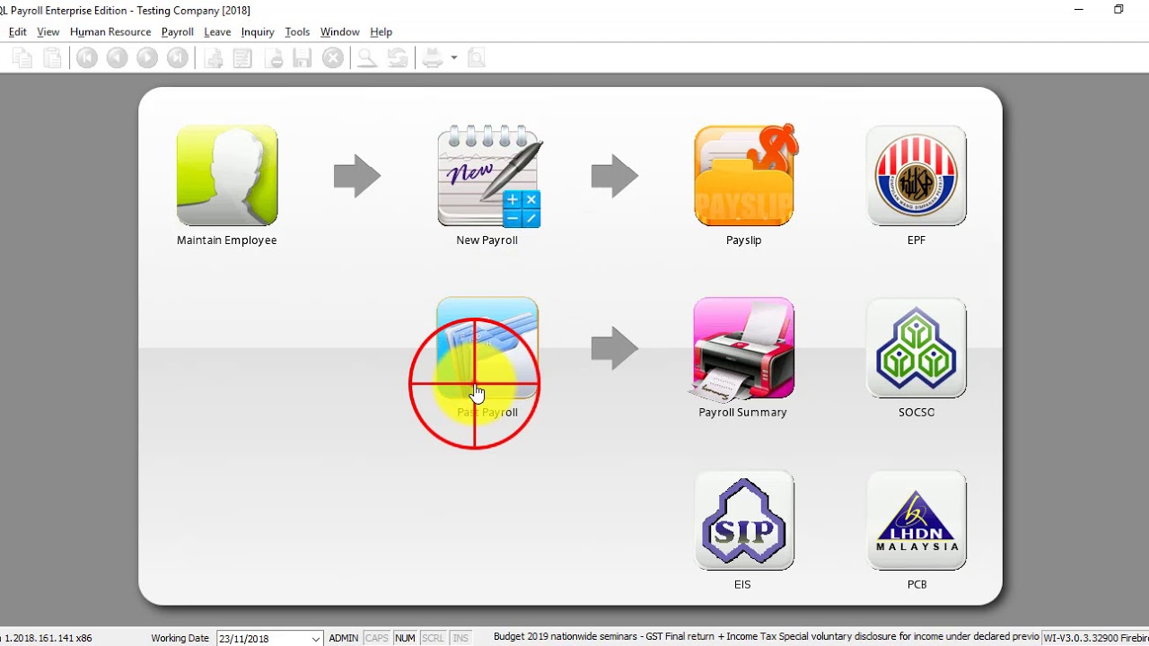Viewport: 1149px width, 646px height.
Task: Click the CAPS indicator in status bar
Action: (377, 639)
